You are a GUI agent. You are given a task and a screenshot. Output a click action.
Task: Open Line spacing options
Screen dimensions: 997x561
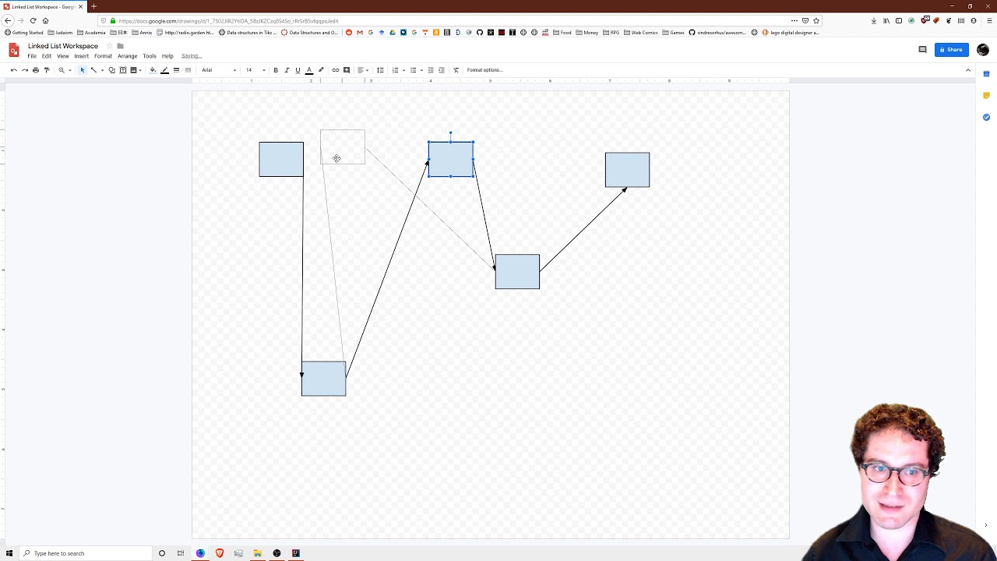[380, 70]
